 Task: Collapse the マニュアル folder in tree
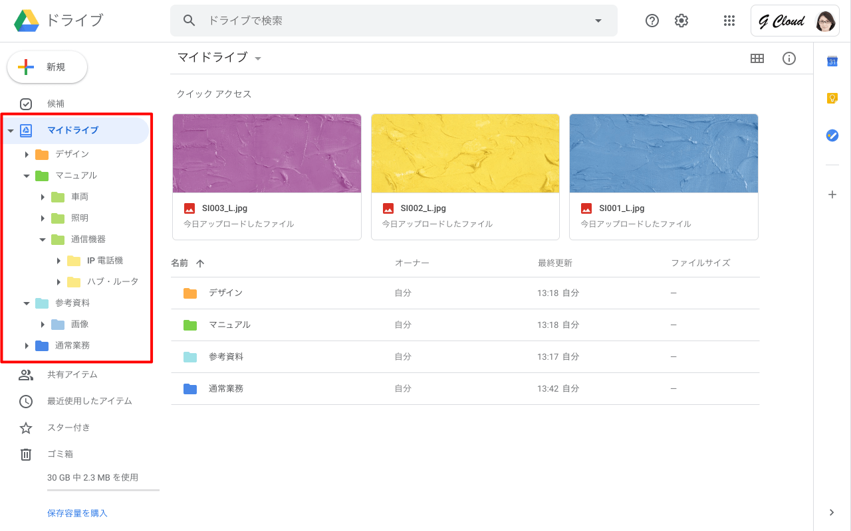click(27, 176)
